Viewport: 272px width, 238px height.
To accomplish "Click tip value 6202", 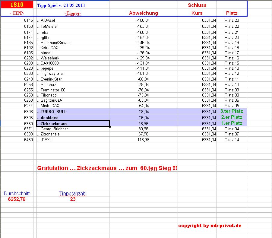I will [28, 58].
